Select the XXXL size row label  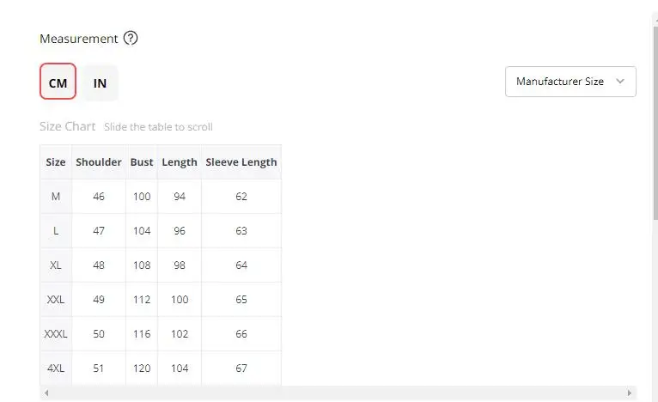[56, 334]
